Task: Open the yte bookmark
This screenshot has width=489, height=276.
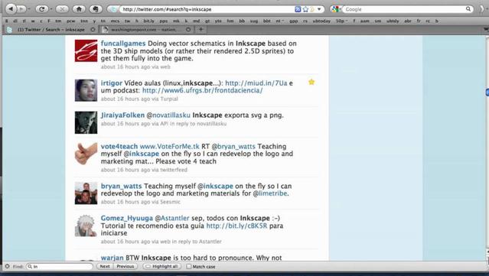Action: pyautogui.click(x=218, y=21)
